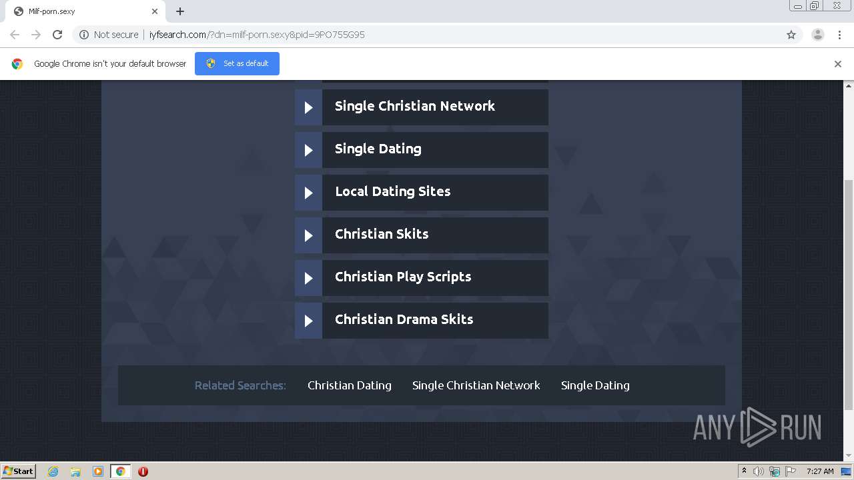Reload the current page
This screenshot has width=854, height=480.
coord(57,35)
